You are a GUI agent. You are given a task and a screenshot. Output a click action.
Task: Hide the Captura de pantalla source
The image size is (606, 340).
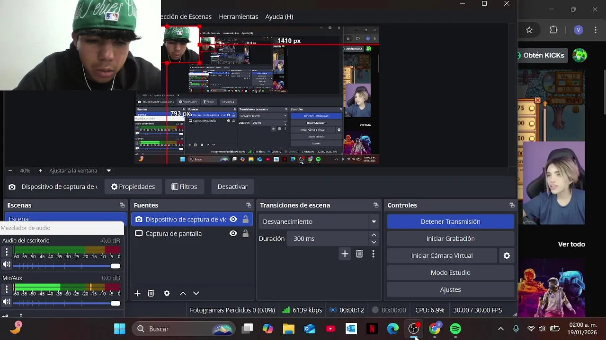pos(233,234)
